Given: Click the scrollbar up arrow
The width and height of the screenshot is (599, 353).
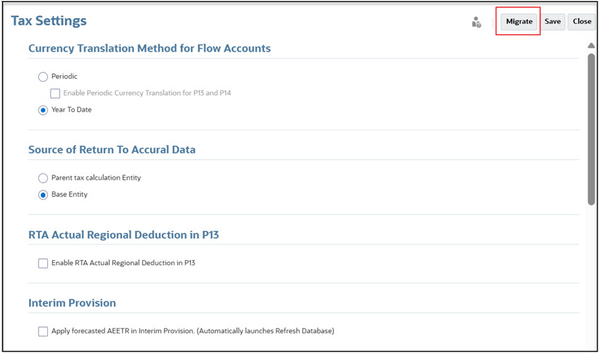Looking at the screenshot, I should point(591,45).
